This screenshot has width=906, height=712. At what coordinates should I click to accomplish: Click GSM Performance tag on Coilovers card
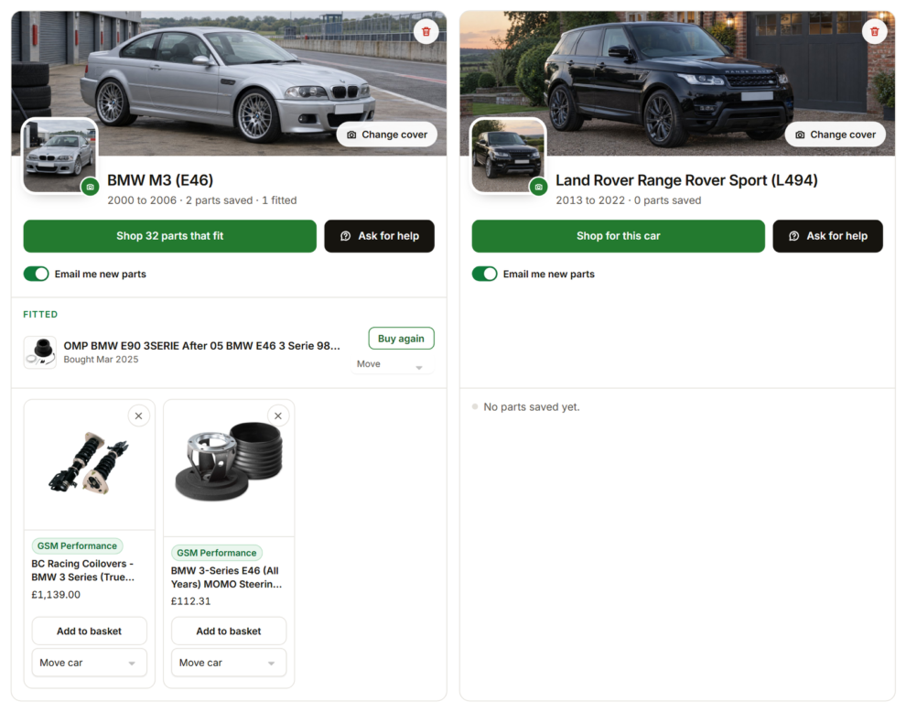point(77,545)
